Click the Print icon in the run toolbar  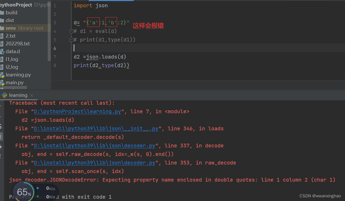[1, 147]
